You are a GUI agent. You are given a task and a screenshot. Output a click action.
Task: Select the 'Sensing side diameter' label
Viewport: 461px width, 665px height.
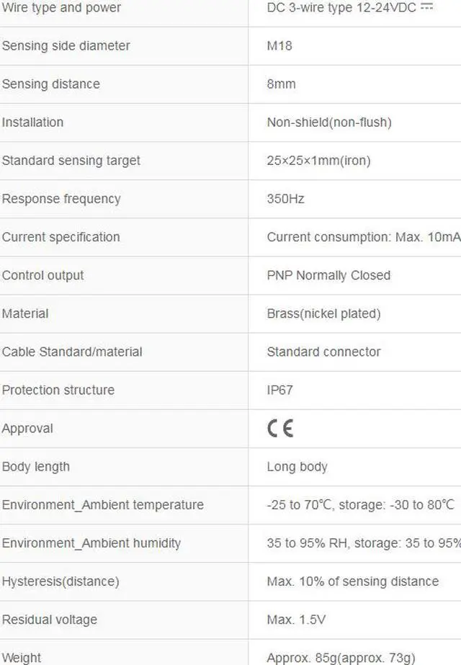pyautogui.click(x=66, y=45)
